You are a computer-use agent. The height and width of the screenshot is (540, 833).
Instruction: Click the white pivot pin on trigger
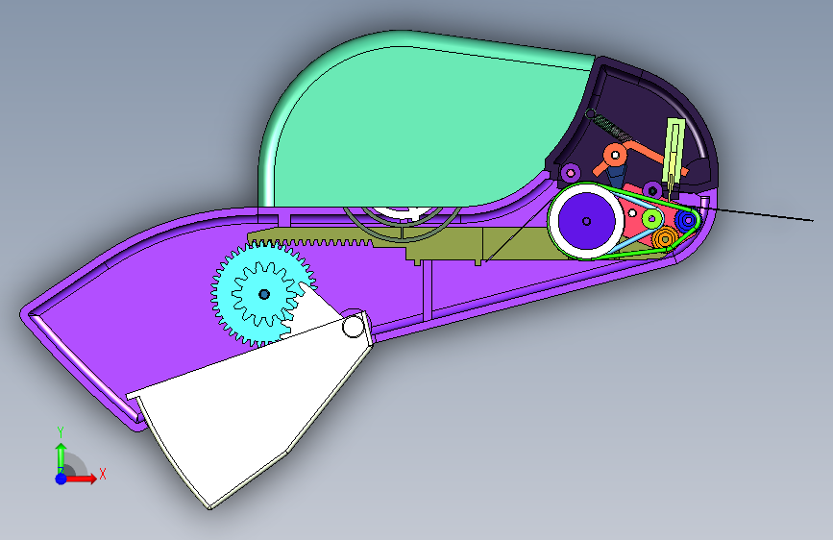(353, 326)
